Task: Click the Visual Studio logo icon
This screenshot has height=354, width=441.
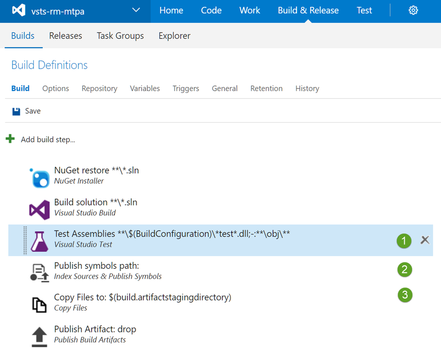Action: point(19,11)
